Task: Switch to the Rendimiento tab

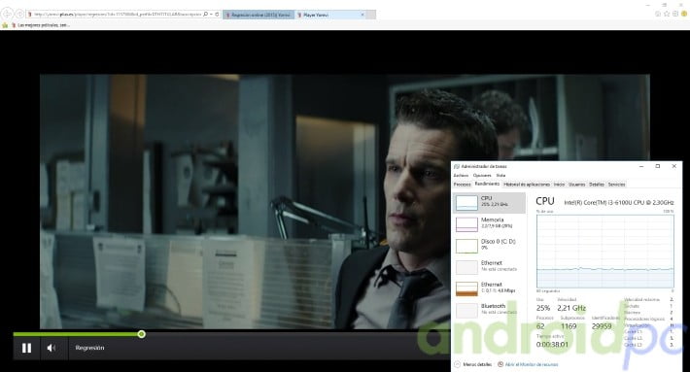Action: click(487, 184)
